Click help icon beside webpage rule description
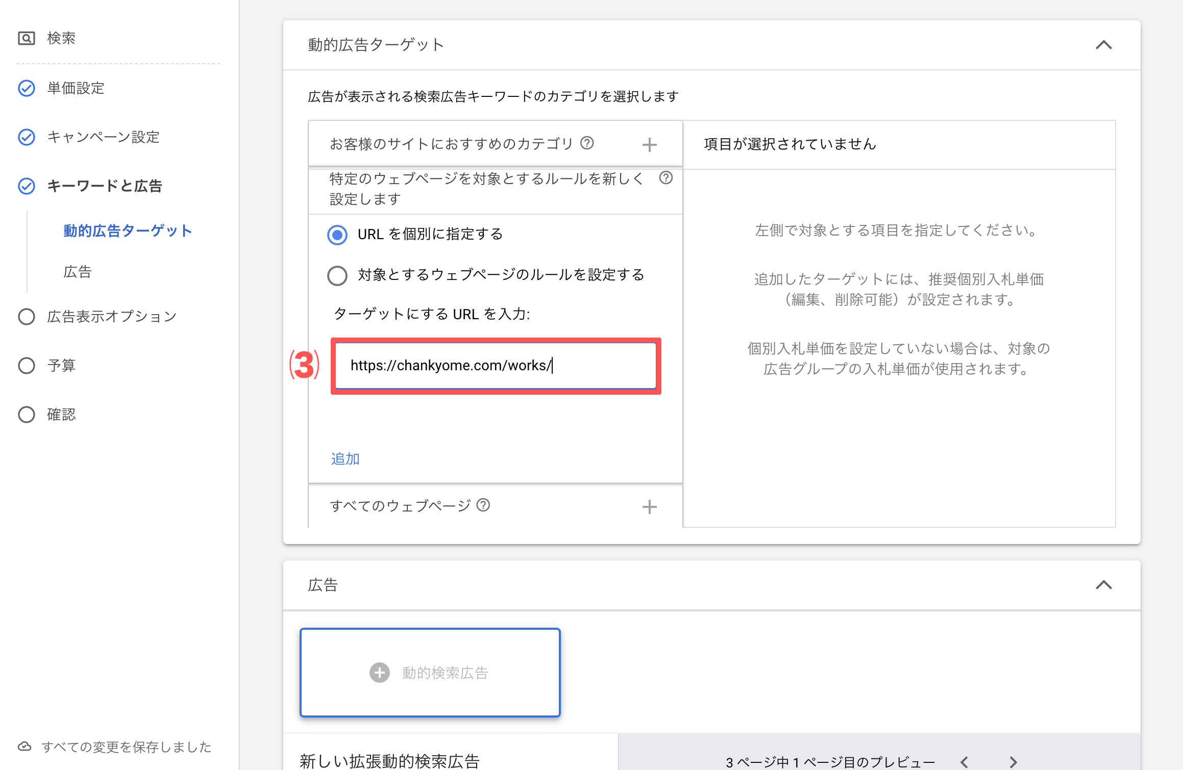 click(666, 178)
